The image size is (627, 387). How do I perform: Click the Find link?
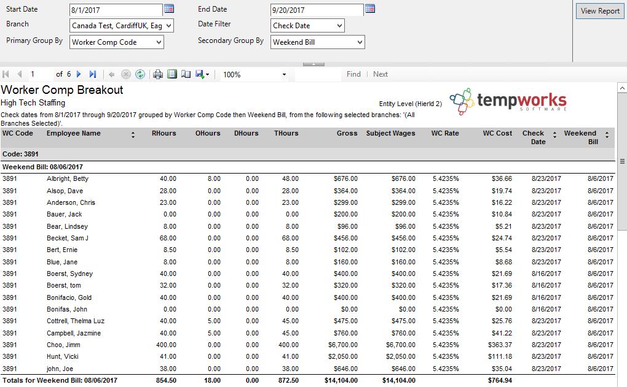pos(353,74)
